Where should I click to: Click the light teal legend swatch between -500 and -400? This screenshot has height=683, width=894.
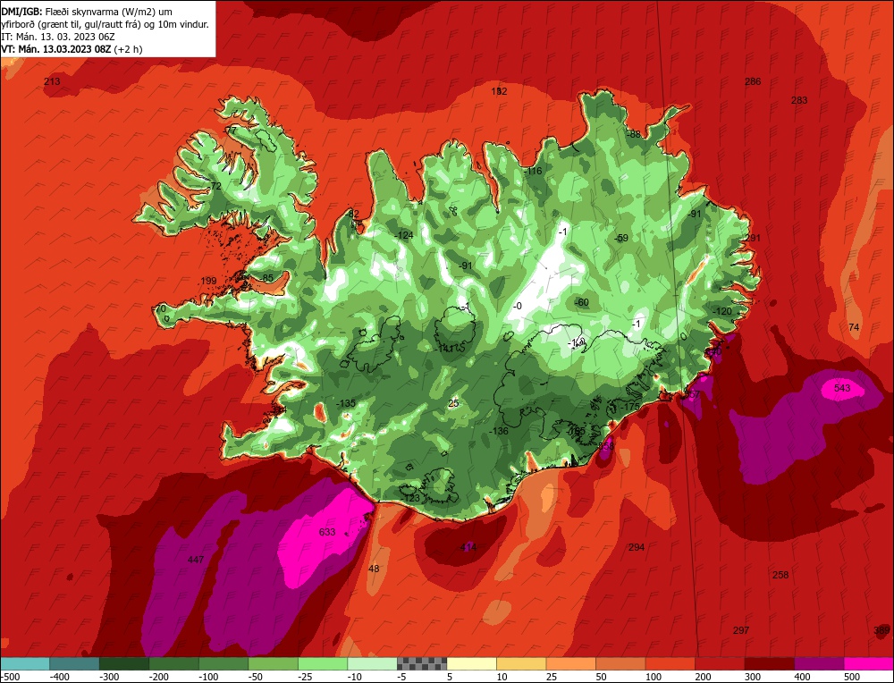click(x=24, y=663)
